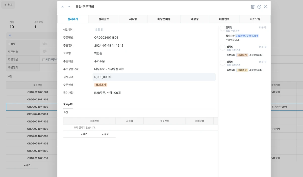This screenshot has height=177, width=303.
Task: Click row ORD2024071806 in background list
Action: (x=38, y=129)
